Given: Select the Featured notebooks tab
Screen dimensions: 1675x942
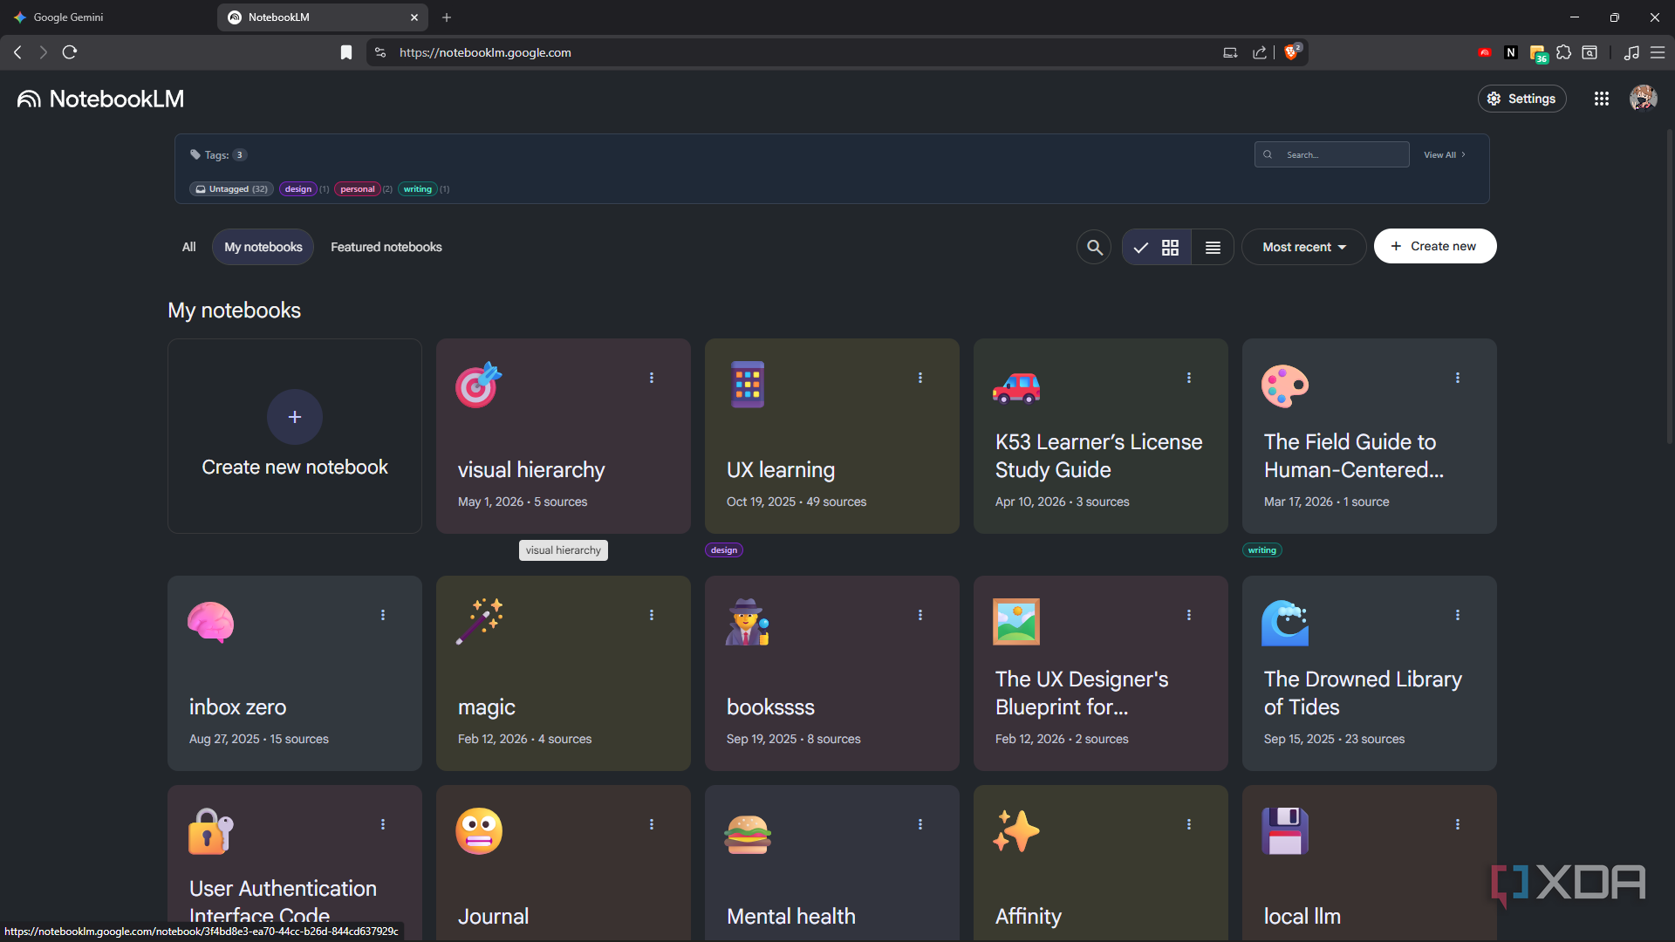Looking at the screenshot, I should click(386, 248).
